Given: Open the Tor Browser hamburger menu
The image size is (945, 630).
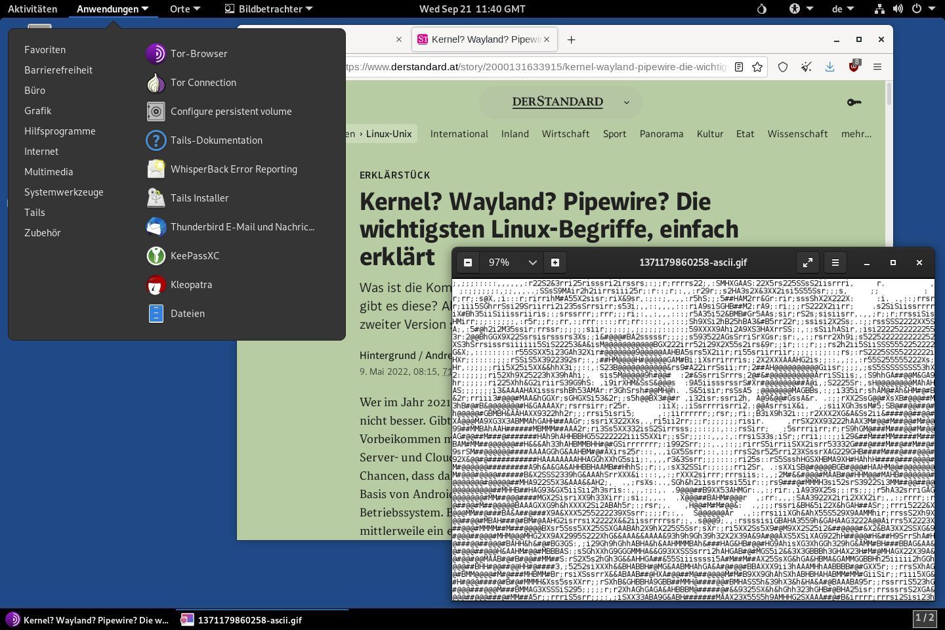Looking at the screenshot, I should tap(877, 66).
